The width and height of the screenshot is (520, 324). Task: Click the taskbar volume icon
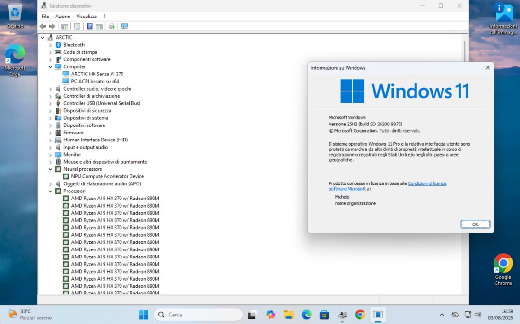coord(478,315)
